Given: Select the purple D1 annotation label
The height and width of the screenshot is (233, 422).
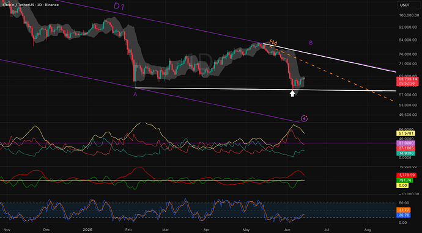Looking at the screenshot, I should click(119, 6).
